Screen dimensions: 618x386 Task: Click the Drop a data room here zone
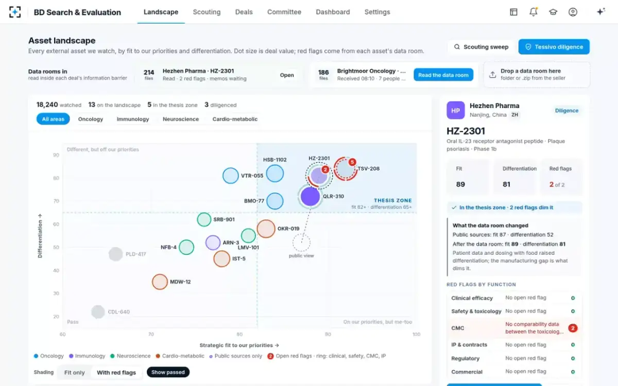click(537, 75)
